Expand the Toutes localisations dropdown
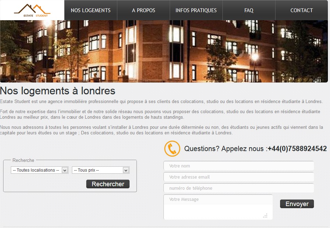 click(39, 170)
